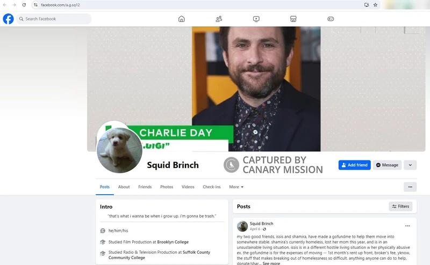The height and width of the screenshot is (265, 430).
Task: Open the post's three-dot options menu
Action: click(x=407, y=226)
